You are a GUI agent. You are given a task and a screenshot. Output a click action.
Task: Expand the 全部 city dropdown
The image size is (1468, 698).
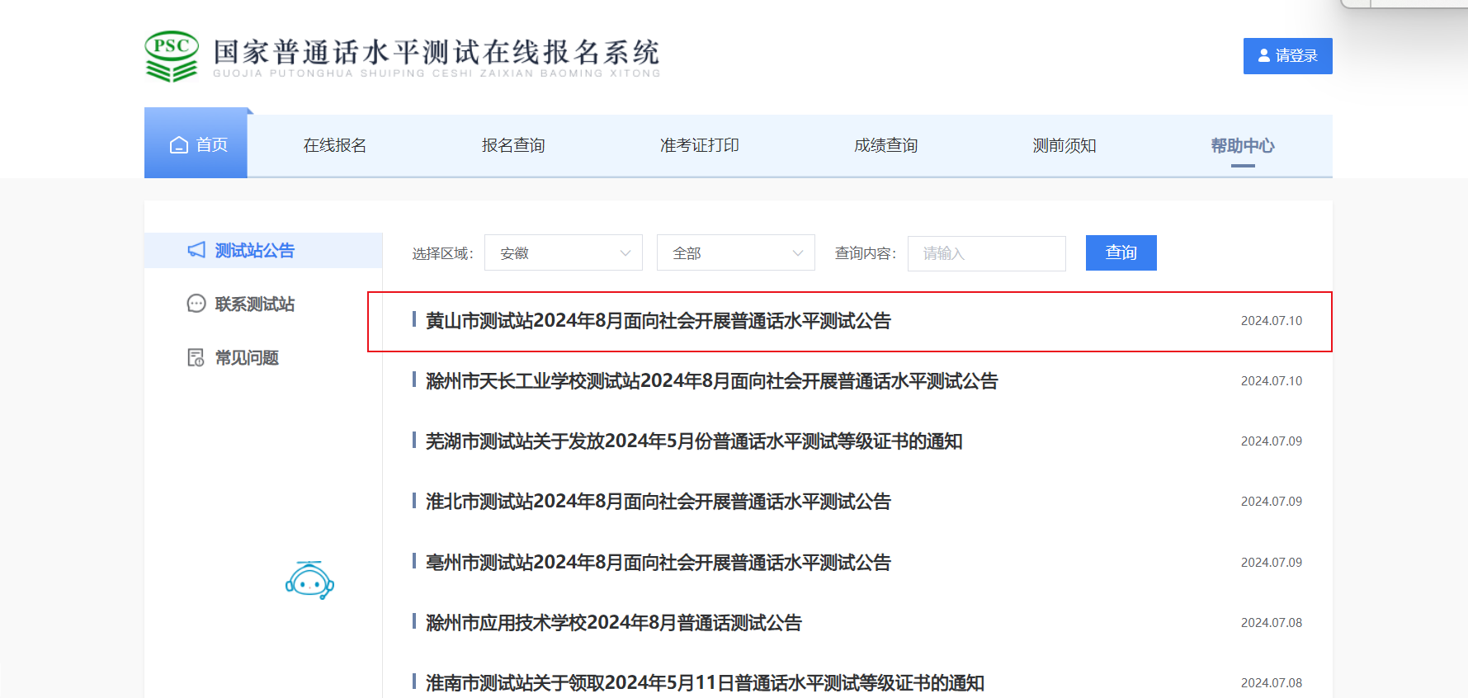(x=735, y=253)
